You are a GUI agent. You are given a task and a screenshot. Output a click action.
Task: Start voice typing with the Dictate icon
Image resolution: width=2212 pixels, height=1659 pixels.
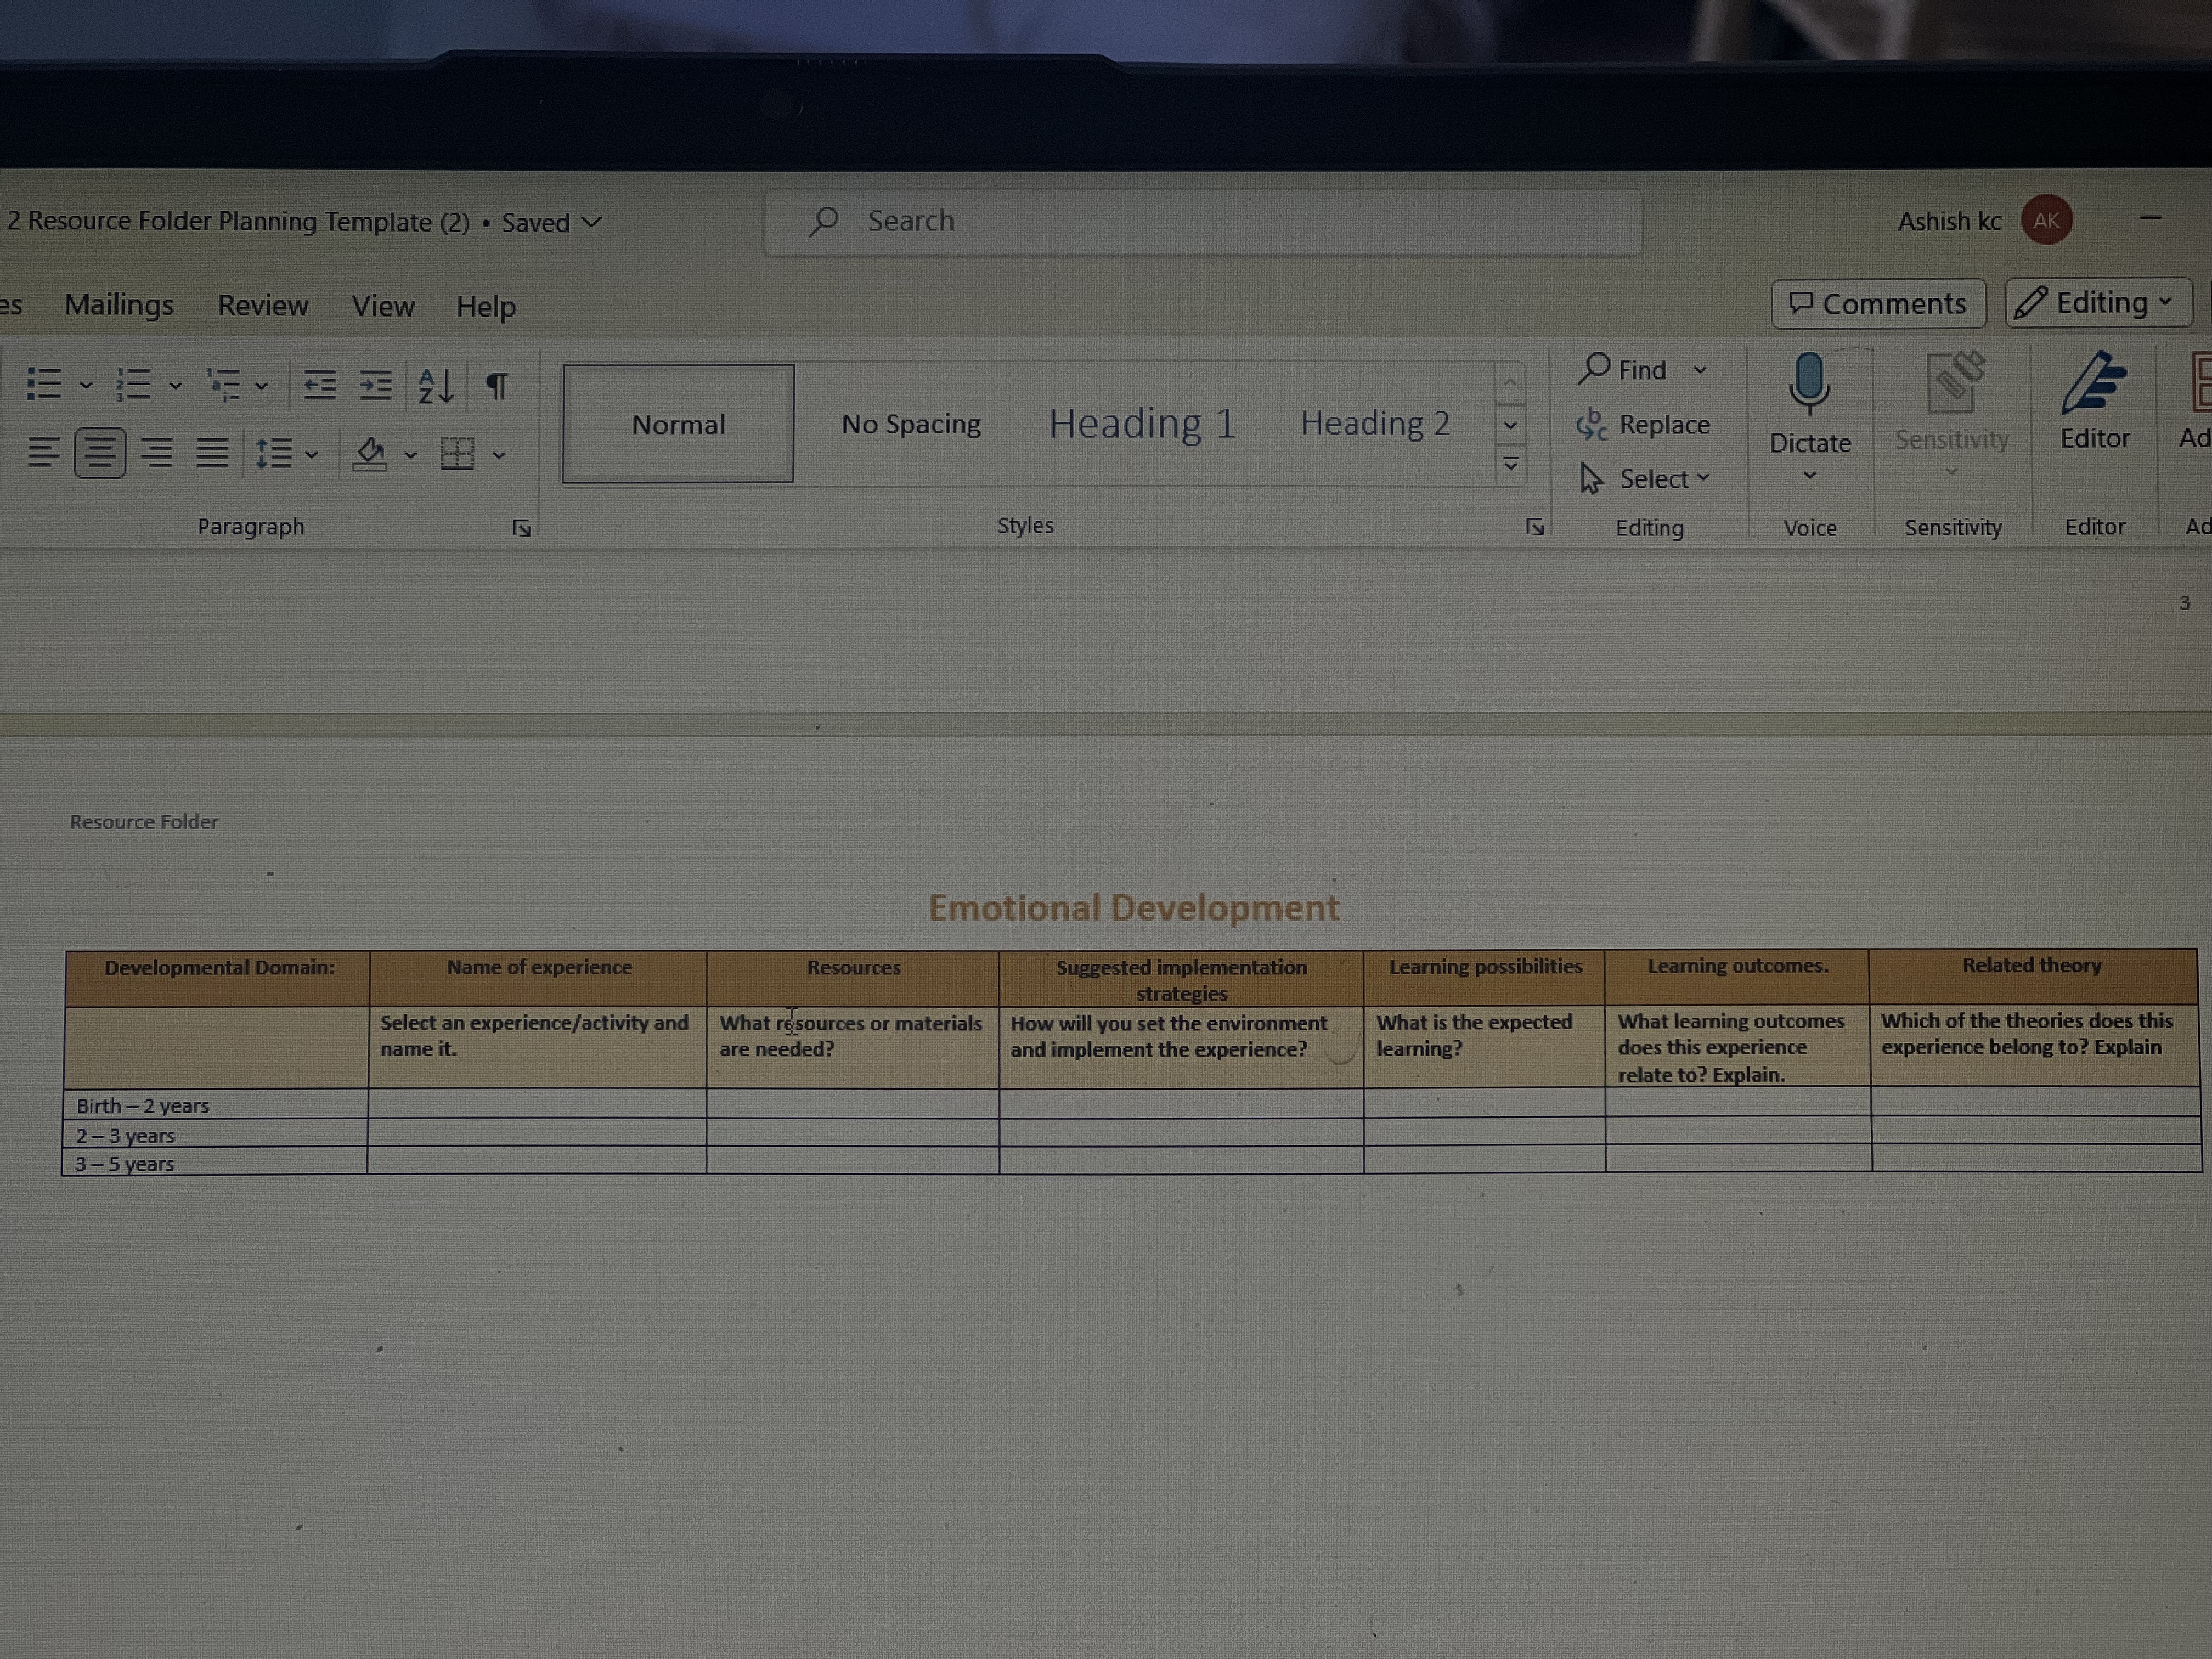[x=1810, y=400]
